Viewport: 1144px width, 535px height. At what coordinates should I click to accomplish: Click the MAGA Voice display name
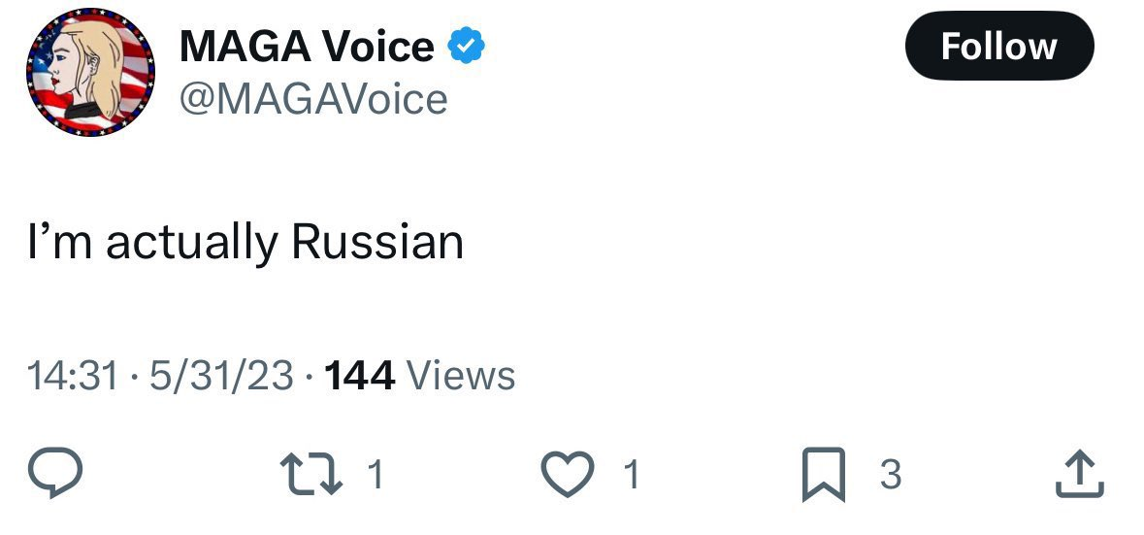[x=307, y=47]
